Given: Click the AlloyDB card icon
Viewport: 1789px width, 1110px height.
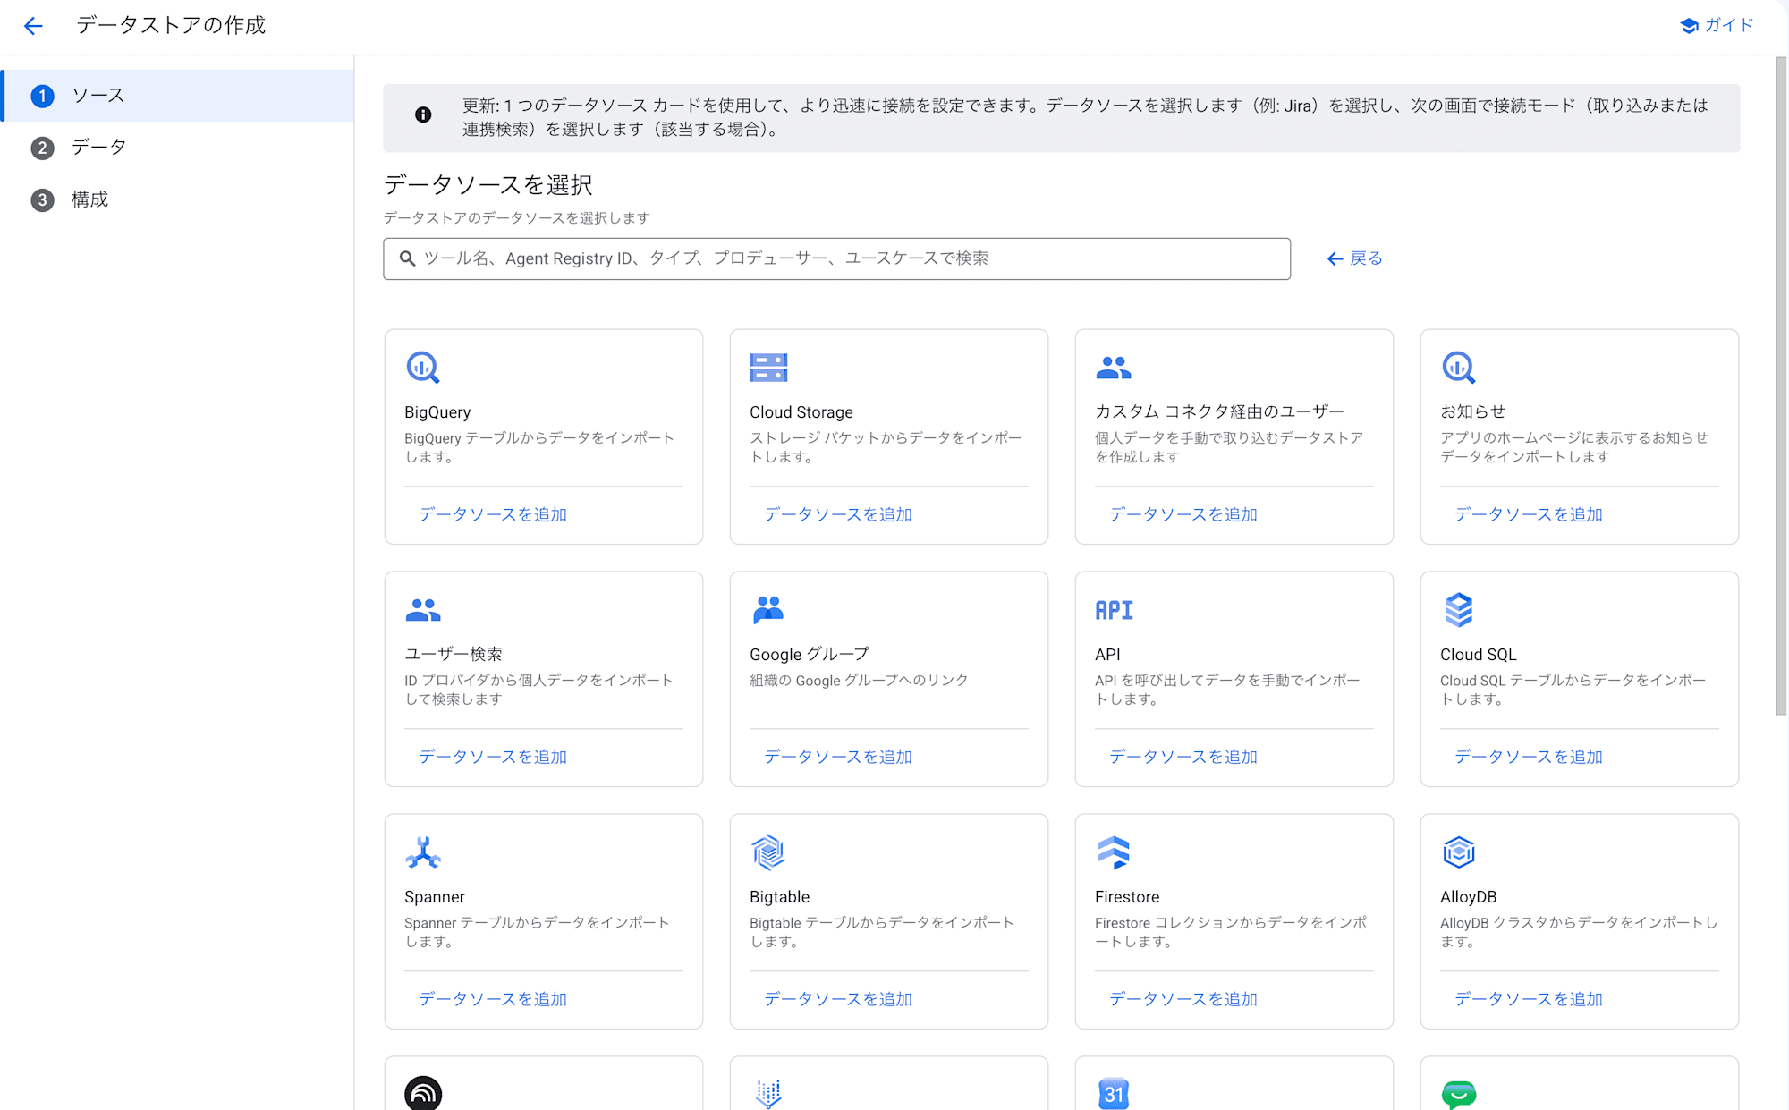Looking at the screenshot, I should 1459,852.
